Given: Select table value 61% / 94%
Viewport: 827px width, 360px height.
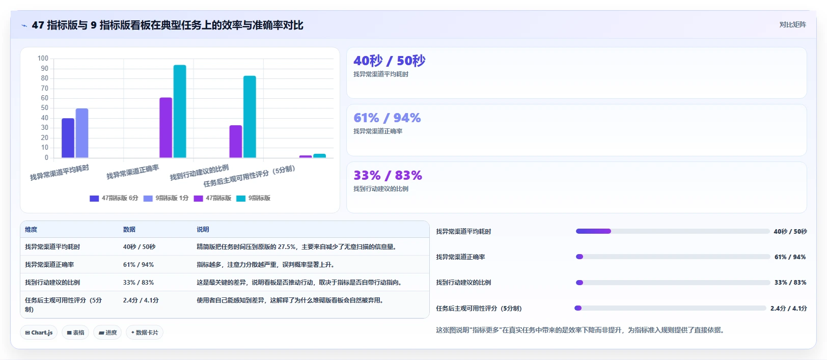Looking at the screenshot, I should click(139, 265).
